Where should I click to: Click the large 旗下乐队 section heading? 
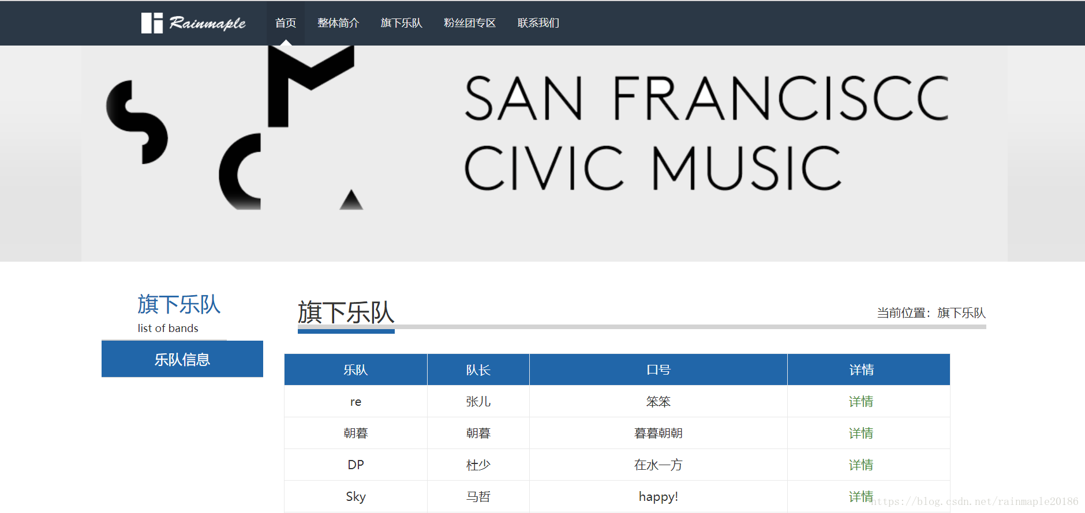pyautogui.click(x=346, y=312)
